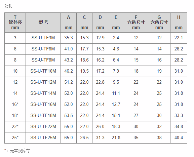
Task: Click the 65.0 value in column A
Action: 69,138
